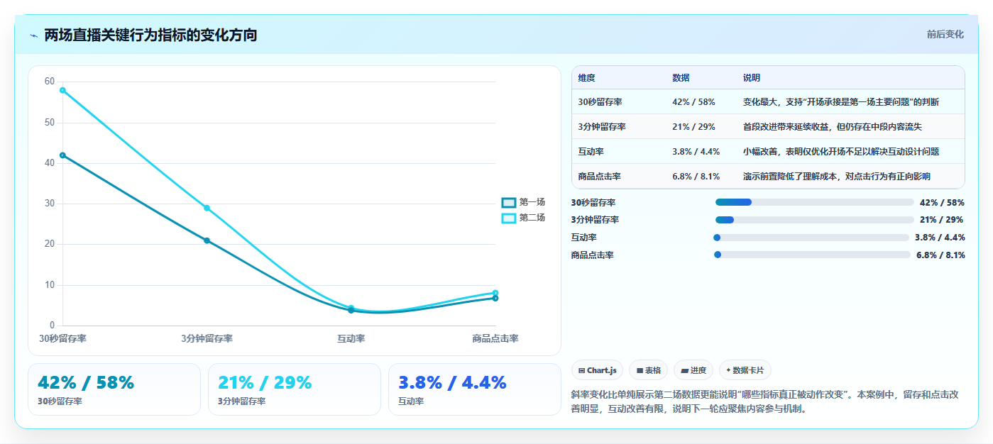Click the description starting 首段改进带来延续收益
This screenshot has width=993, height=444.
click(833, 127)
